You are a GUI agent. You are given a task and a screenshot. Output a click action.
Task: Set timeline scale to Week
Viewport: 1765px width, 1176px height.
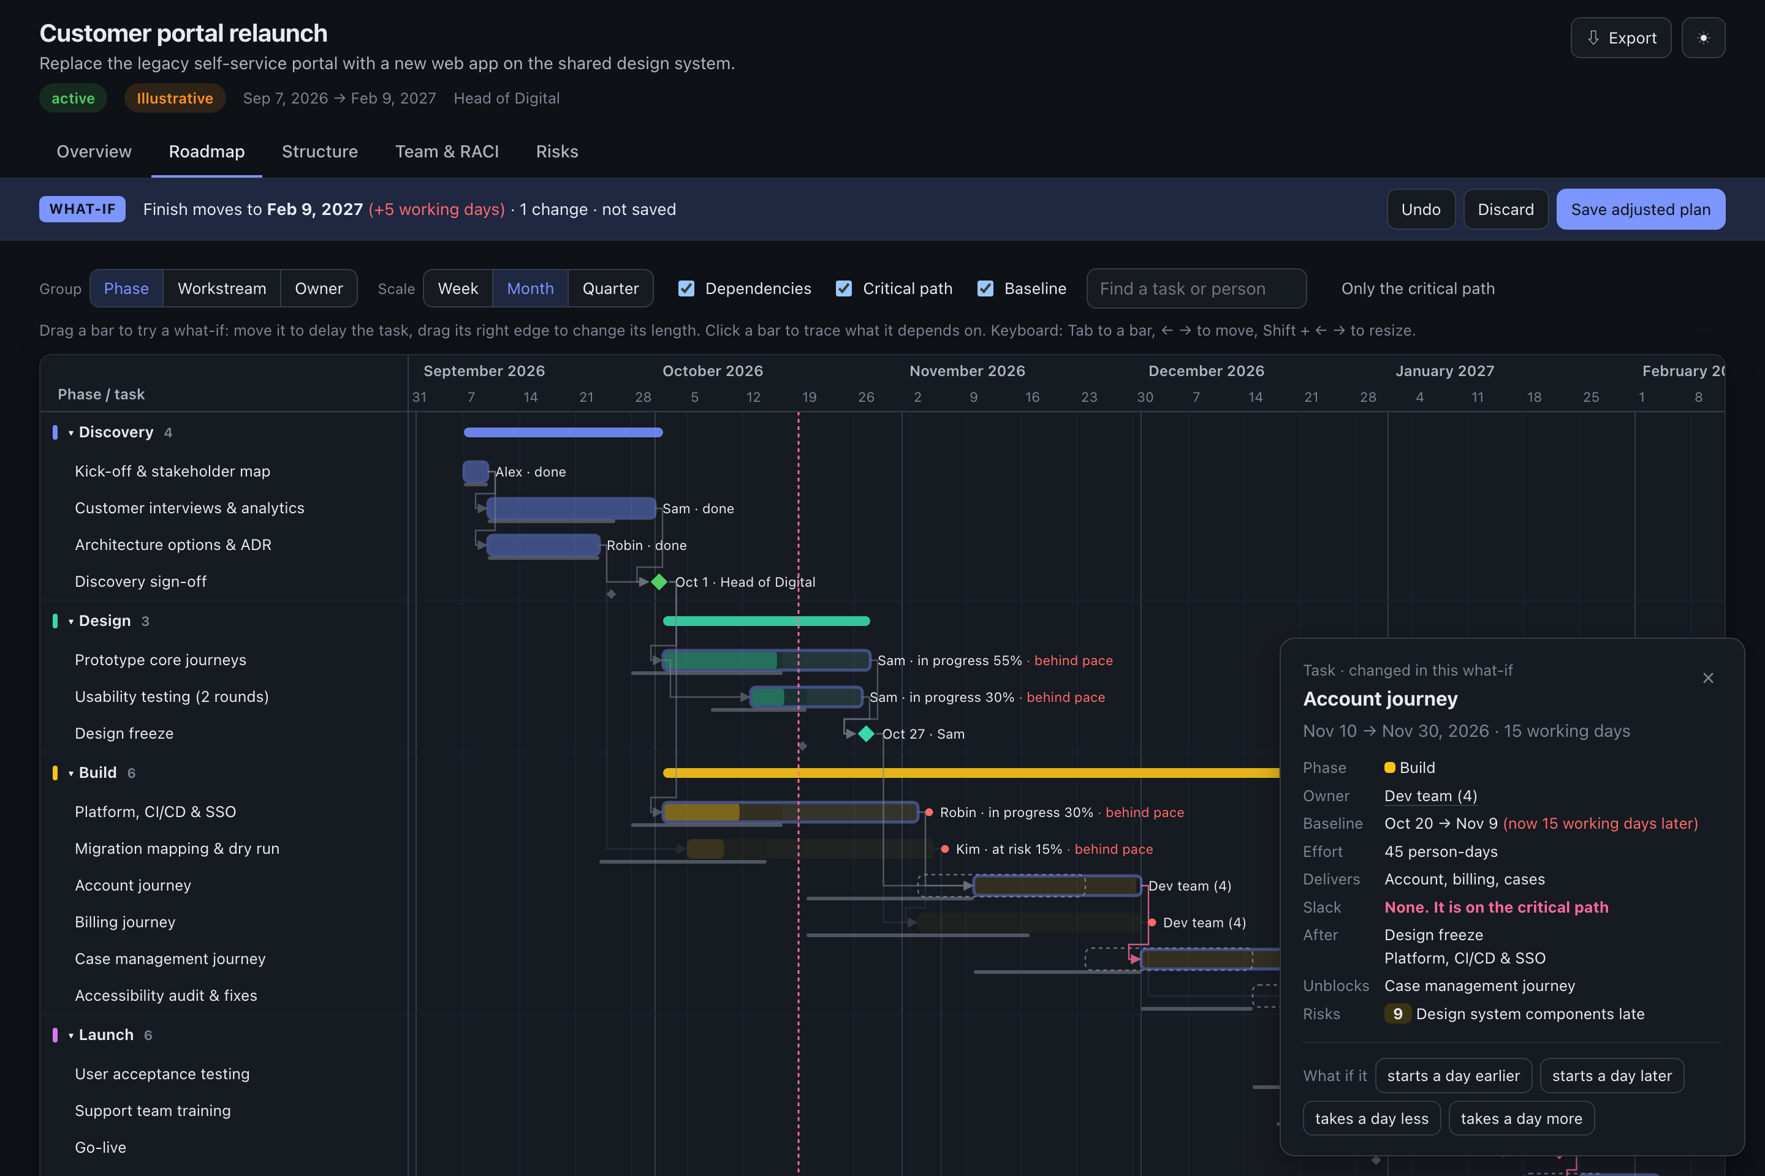coord(458,288)
